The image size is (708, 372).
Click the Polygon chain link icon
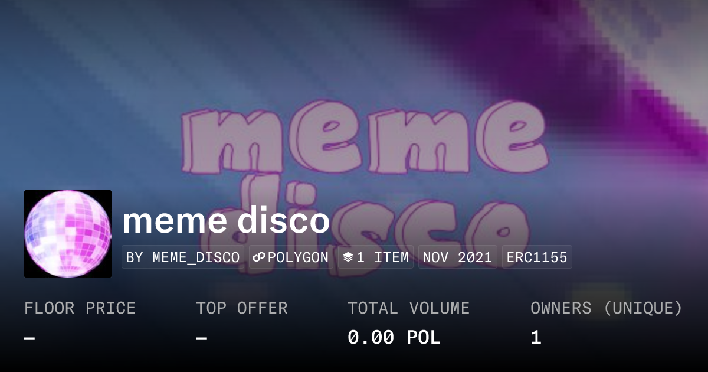click(x=259, y=257)
